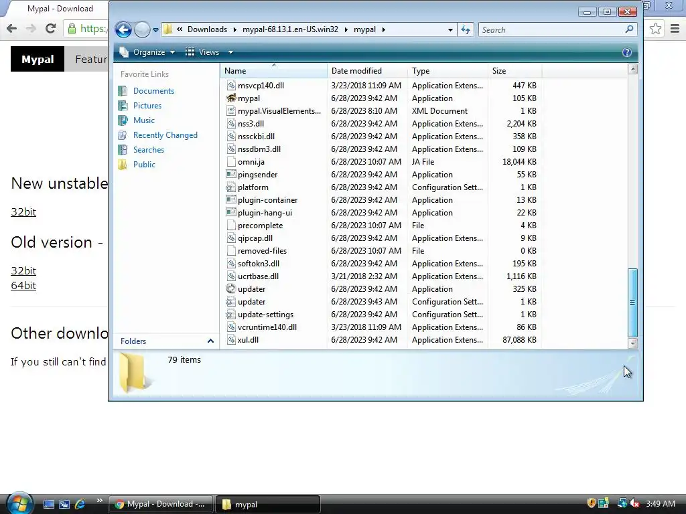Click the 32bit new unstable link
This screenshot has height=514, width=686.
(x=23, y=212)
